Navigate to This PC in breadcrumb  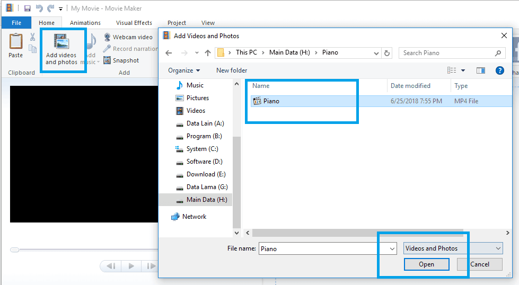(247, 52)
